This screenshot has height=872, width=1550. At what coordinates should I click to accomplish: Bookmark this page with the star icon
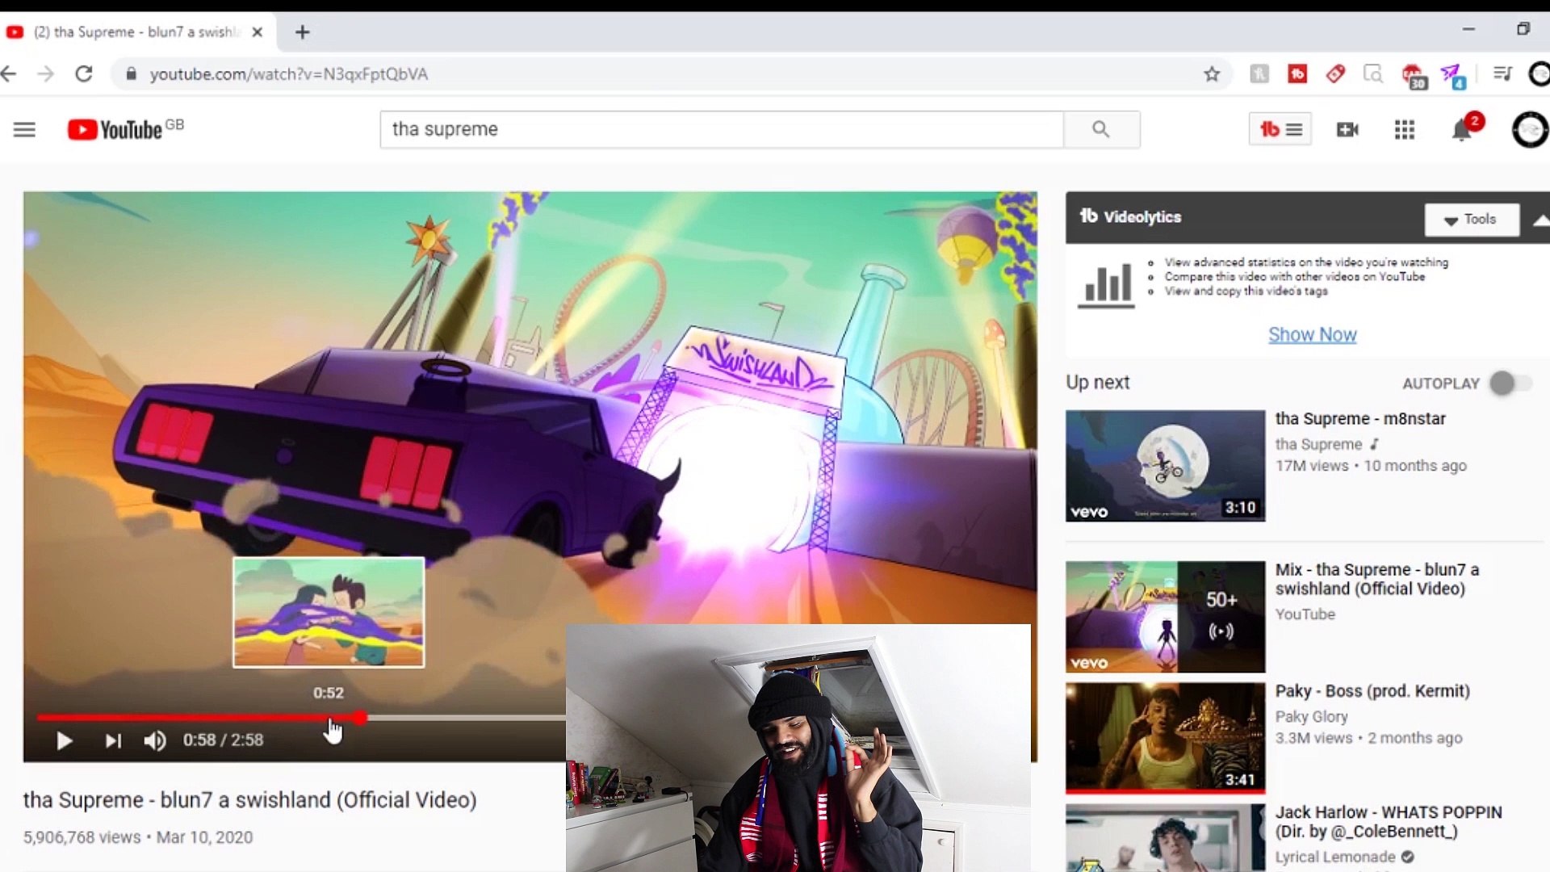coord(1212,74)
